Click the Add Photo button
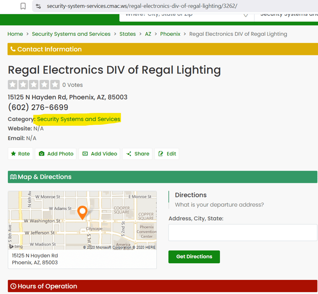Image resolution: width=318 pixels, height=294 pixels. (x=56, y=154)
